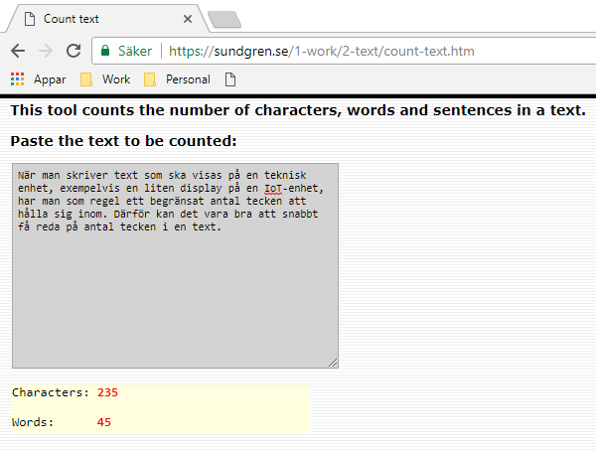Click the Words value 45
Viewport: 596px width, 451px height.
tap(104, 422)
